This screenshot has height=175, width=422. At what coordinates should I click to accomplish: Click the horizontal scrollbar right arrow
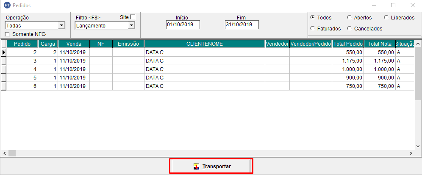411,153
